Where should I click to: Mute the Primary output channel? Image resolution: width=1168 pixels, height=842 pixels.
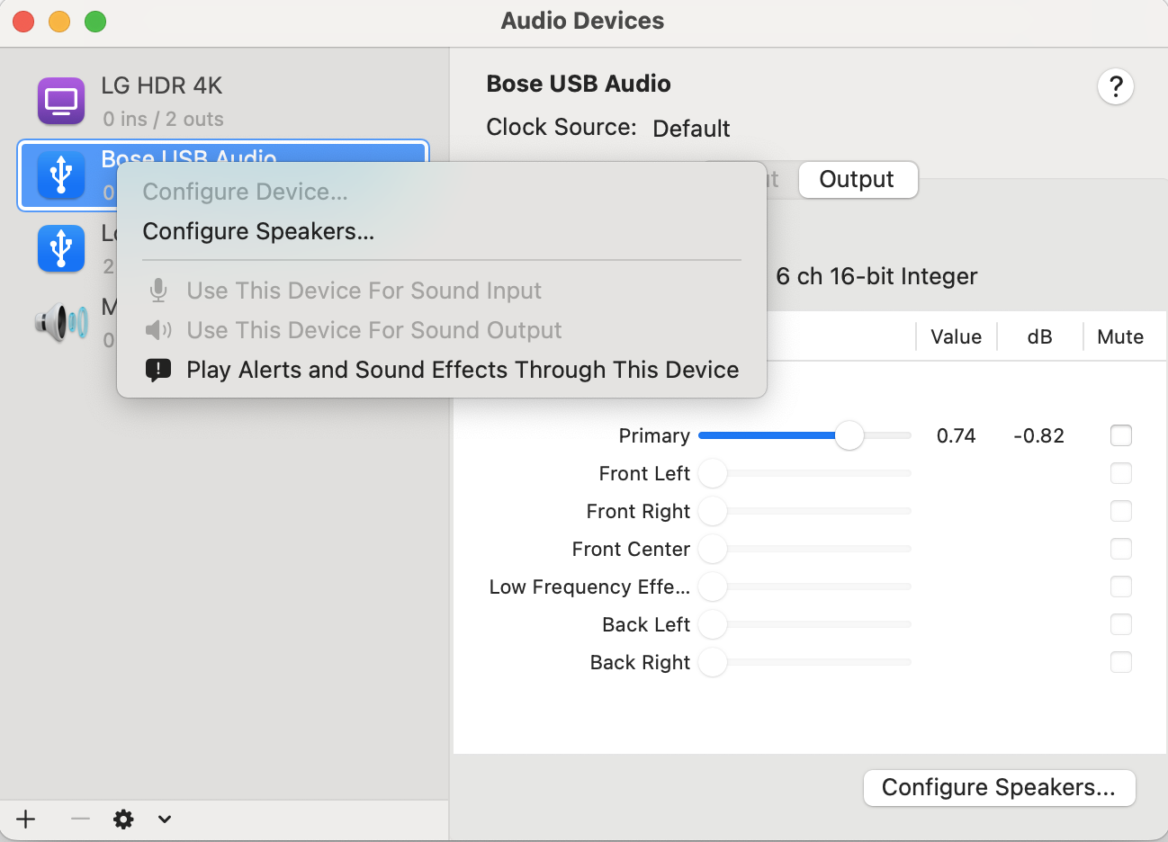point(1121,435)
